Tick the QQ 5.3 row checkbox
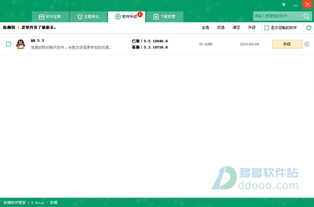The height and width of the screenshot is (207, 314). tap(8, 44)
